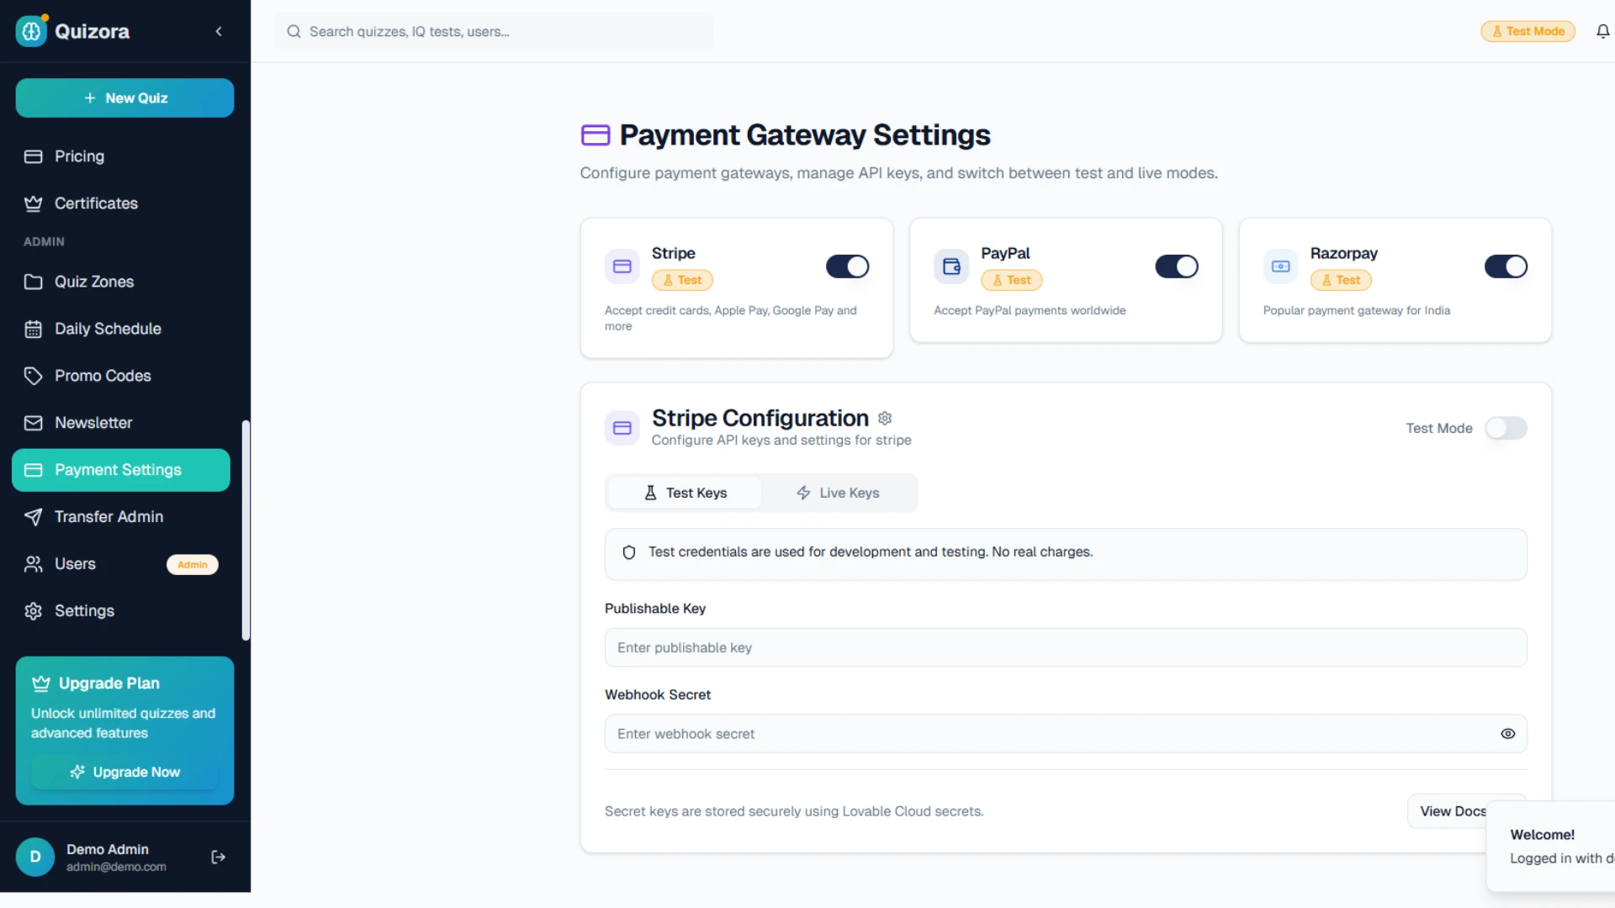The height and width of the screenshot is (908, 1615).
Task: Click the Welcome notification toast
Action: pos(1550,846)
